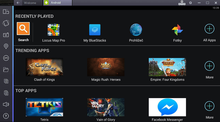Open the orange Search icon
This screenshot has height=122, width=220.
(23, 29)
